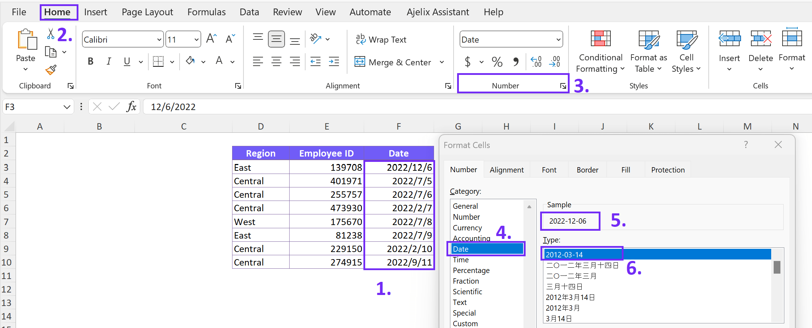The width and height of the screenshot is (812, 328).
Task: Open the Font Color swatch menu
Action: pyautogui.click(x=232, y=61)
